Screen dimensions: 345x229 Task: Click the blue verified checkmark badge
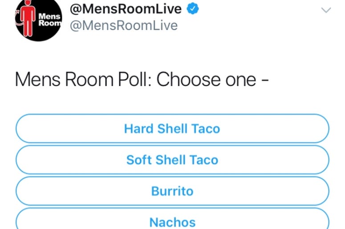(x=192, y=8)
